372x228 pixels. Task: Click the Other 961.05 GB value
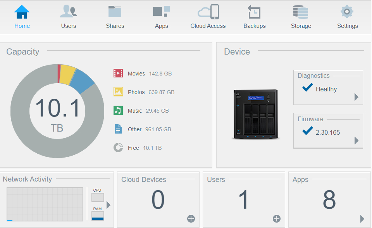(x=158, y=129)
